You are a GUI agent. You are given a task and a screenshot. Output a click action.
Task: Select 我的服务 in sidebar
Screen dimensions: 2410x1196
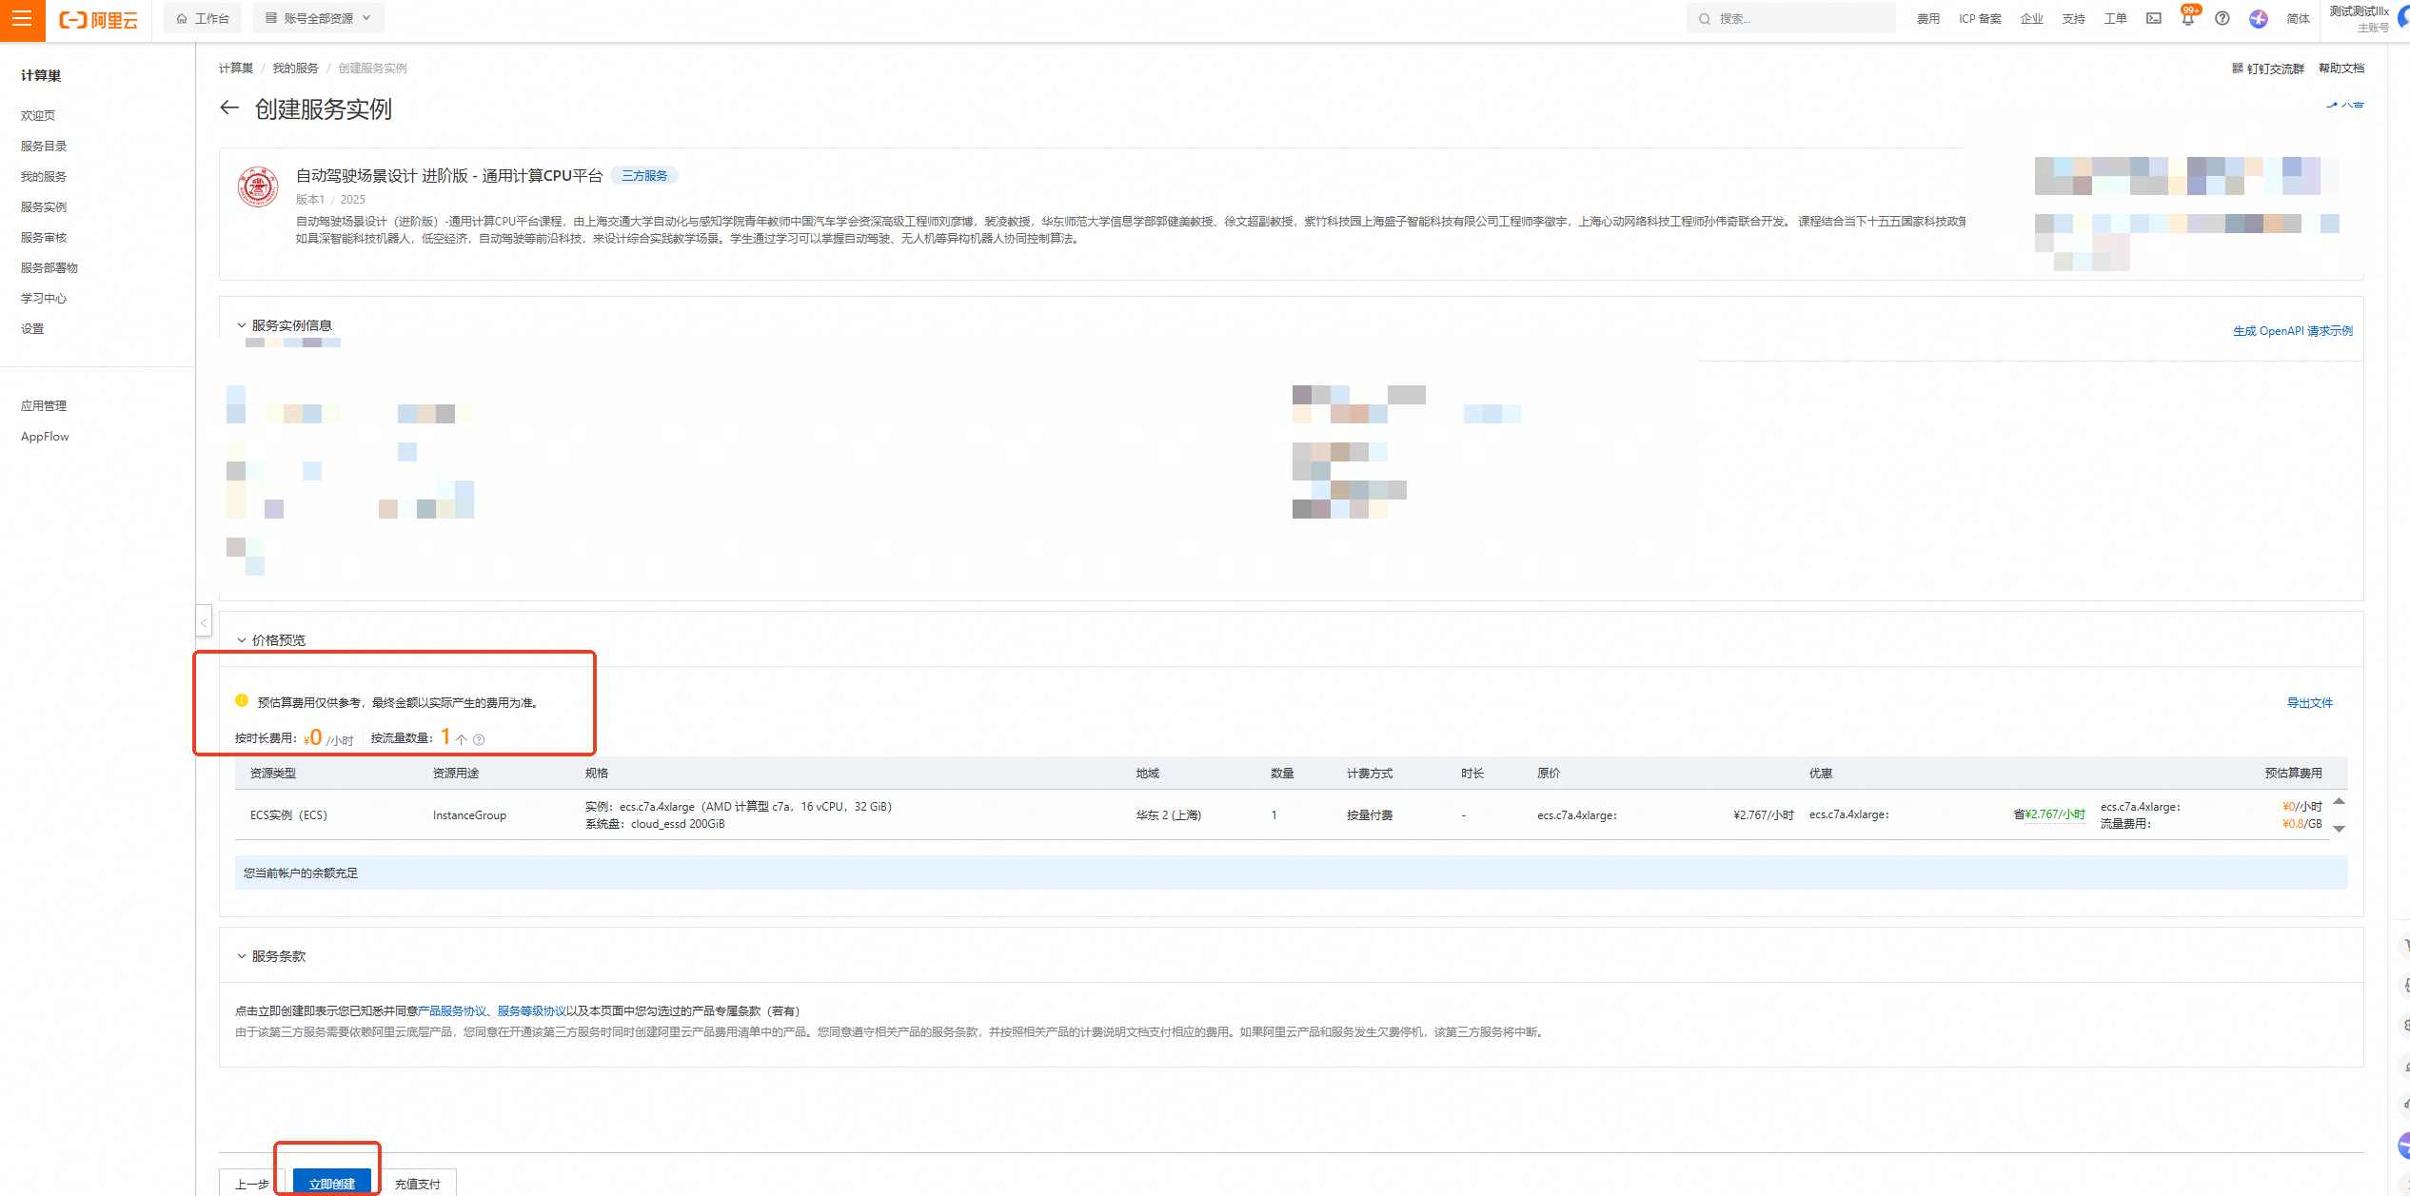44,176
